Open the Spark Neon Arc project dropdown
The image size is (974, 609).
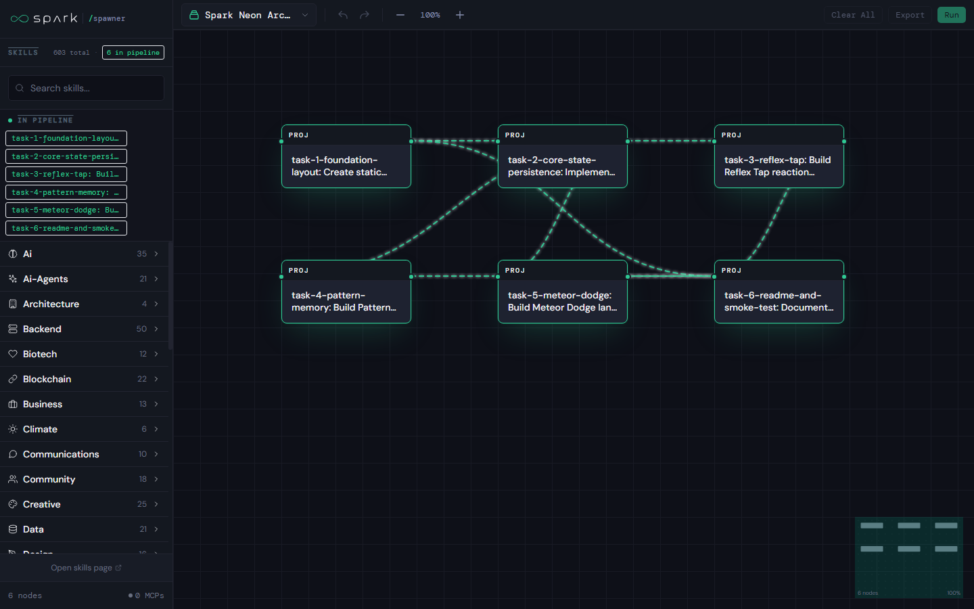tap(248, 15)
